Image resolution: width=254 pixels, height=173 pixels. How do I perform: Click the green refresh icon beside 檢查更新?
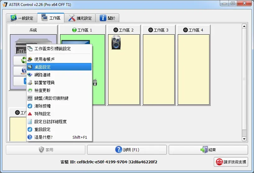[x=30, y=90]
